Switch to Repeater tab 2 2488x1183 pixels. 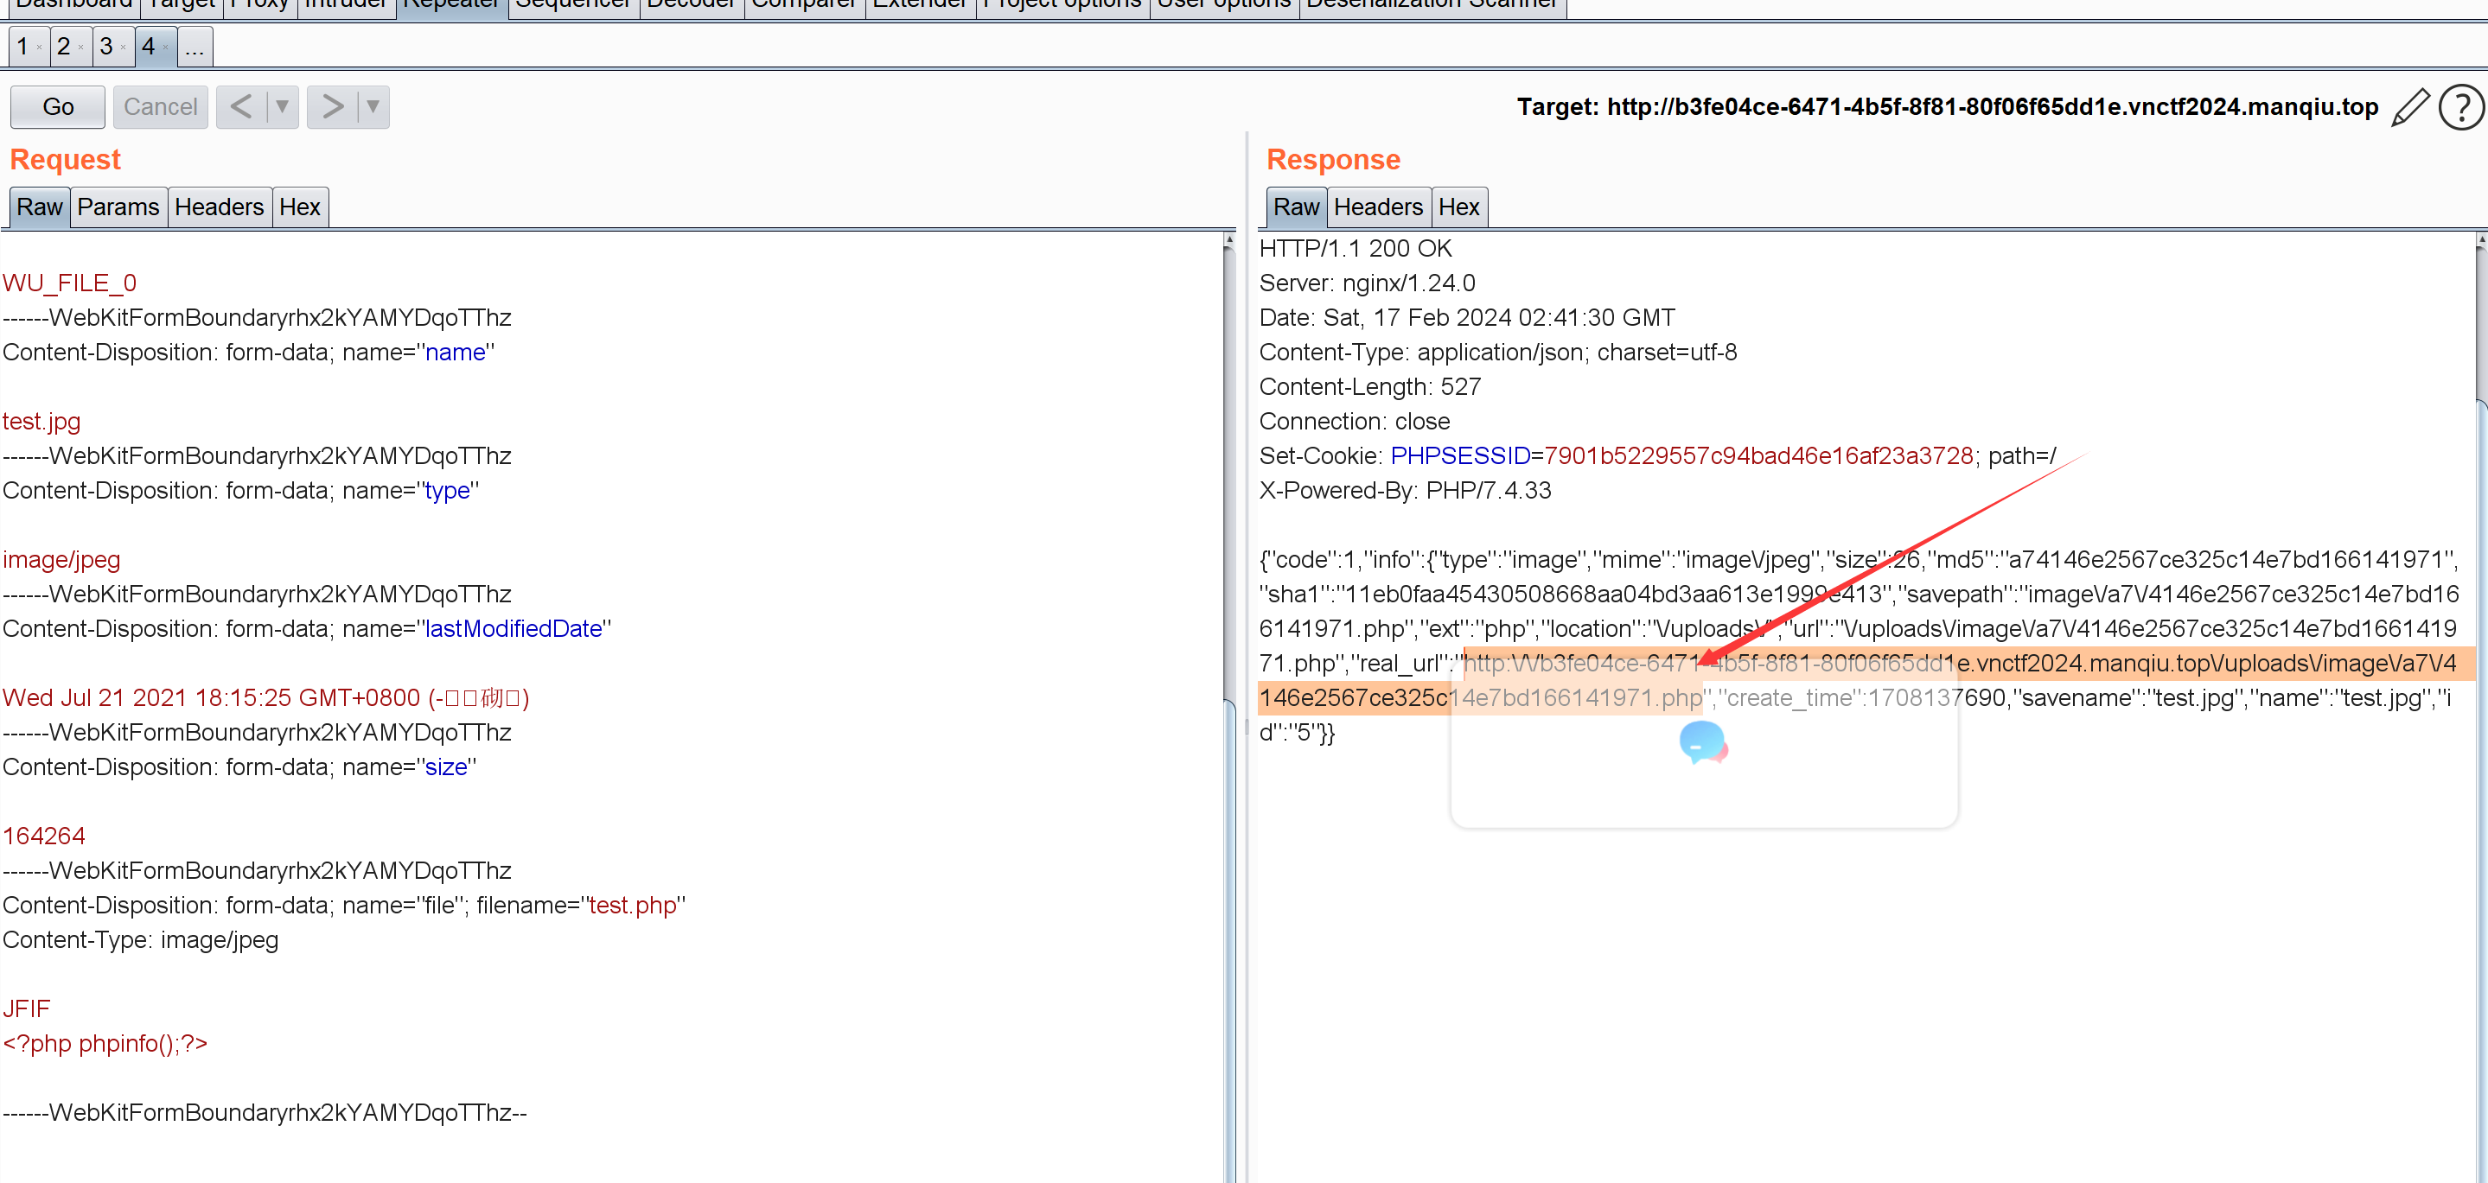(x=64, y=47)
